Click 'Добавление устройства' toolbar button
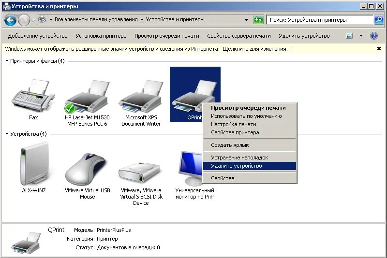Viewport: 387px width, 258px height. 38,36
